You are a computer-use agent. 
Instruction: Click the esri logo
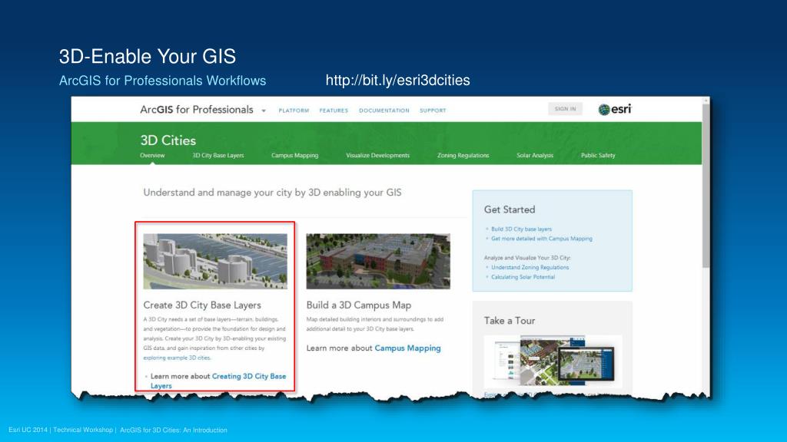[x=615, y=109]
